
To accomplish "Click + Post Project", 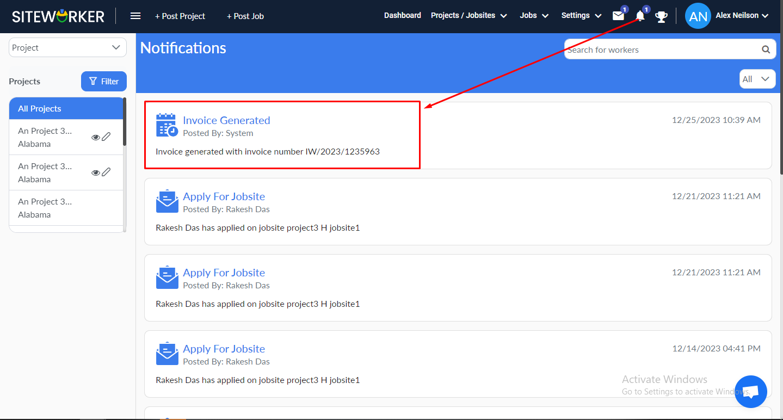I will (180, 16).
